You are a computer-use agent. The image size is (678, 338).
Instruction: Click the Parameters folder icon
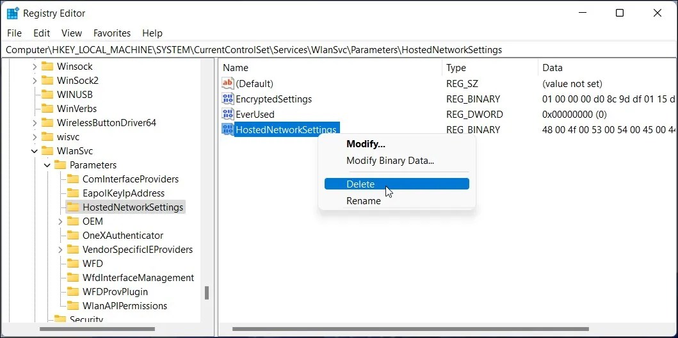(x=60, y=165)
